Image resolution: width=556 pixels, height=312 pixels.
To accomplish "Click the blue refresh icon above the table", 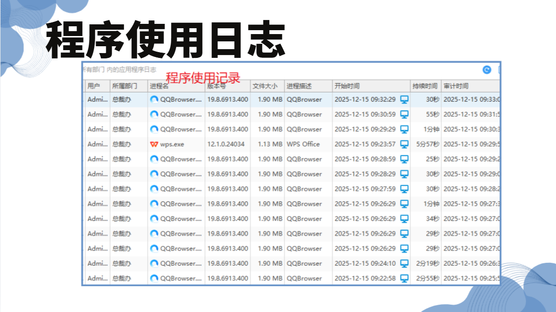I will (487, 70).
